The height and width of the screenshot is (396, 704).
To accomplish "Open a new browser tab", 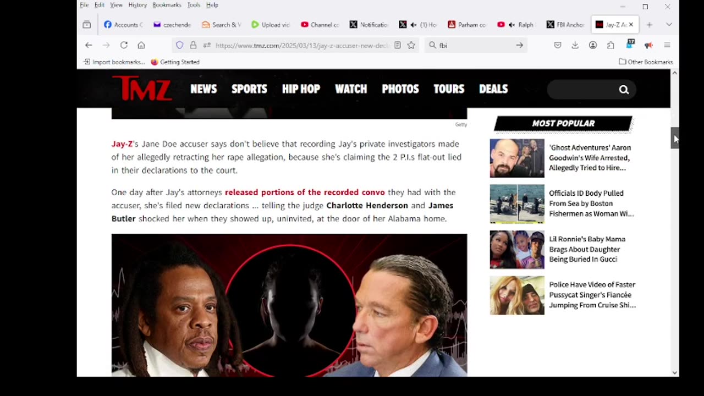I will click(649, 25).
